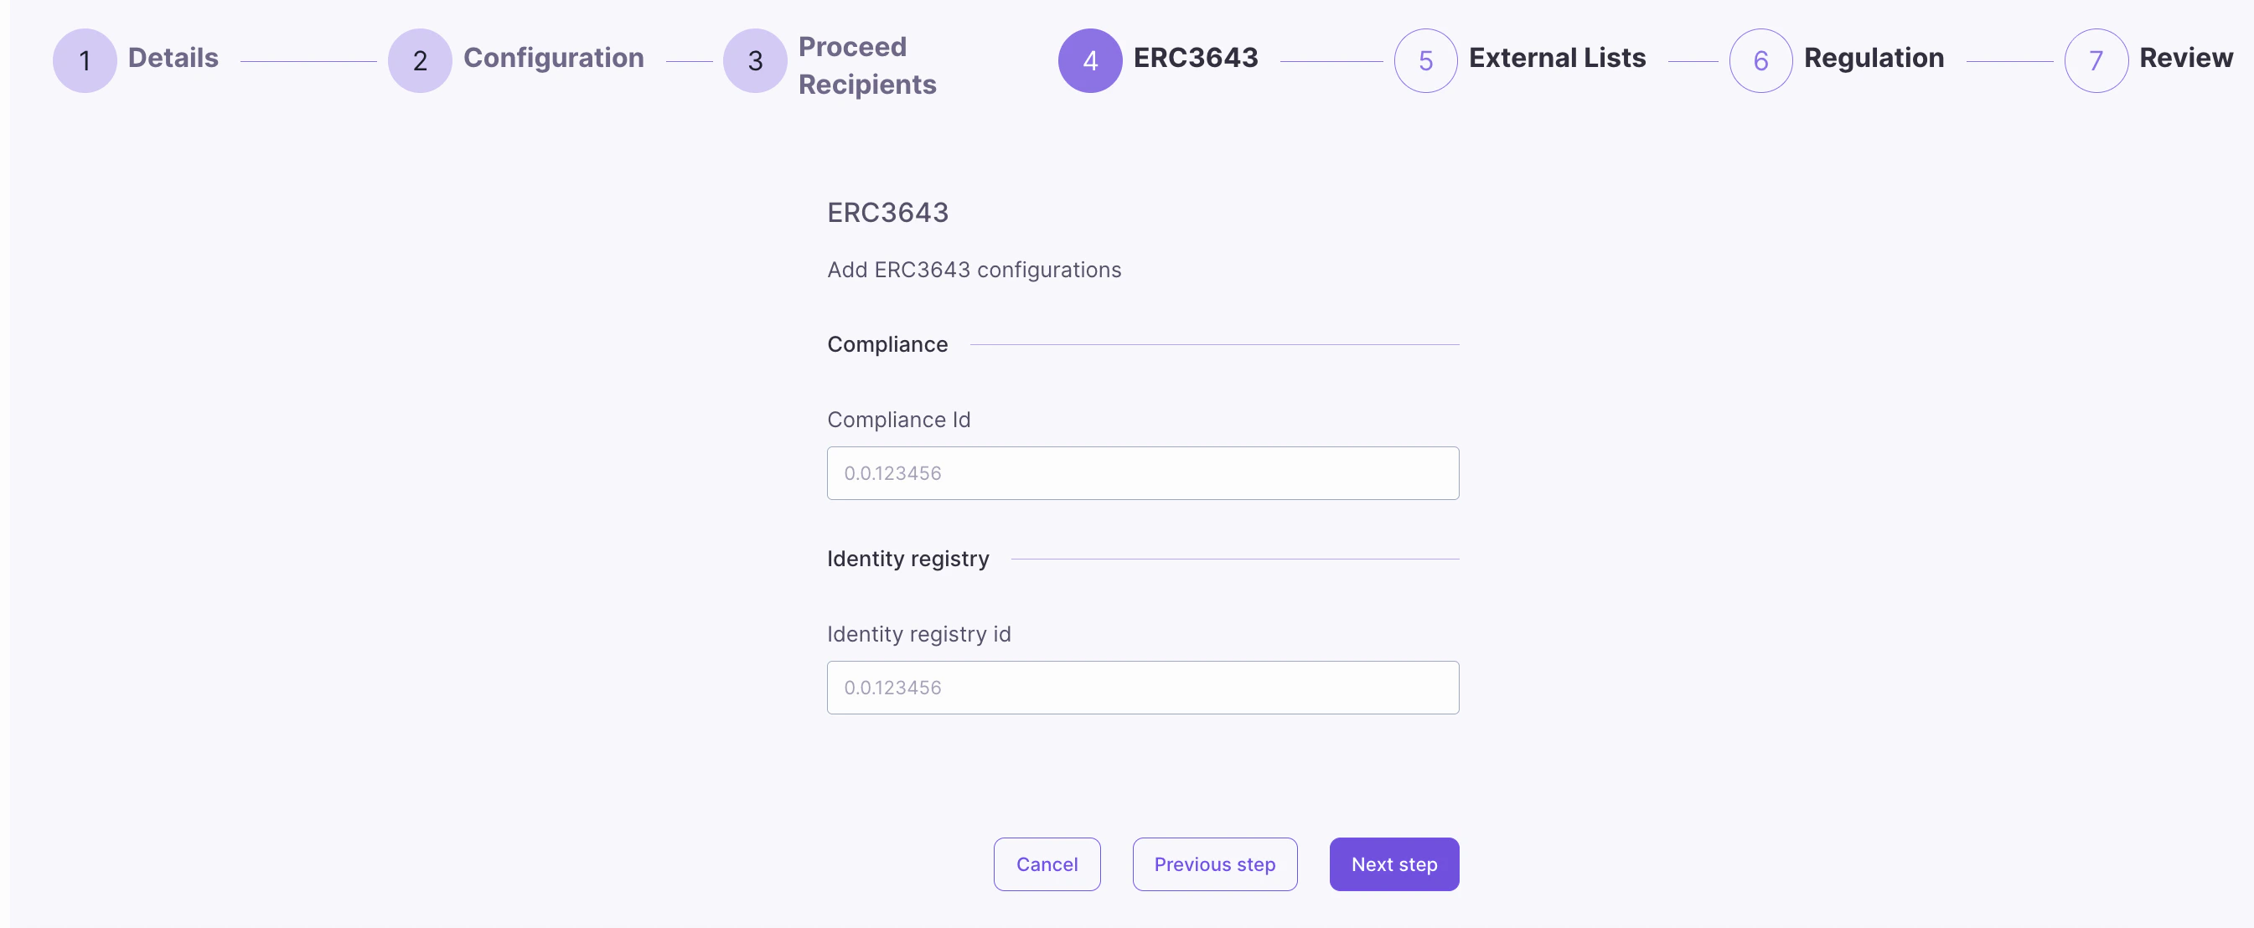Jump to the External Lists step label
2254x928 pixels.
coord(1557,58)
